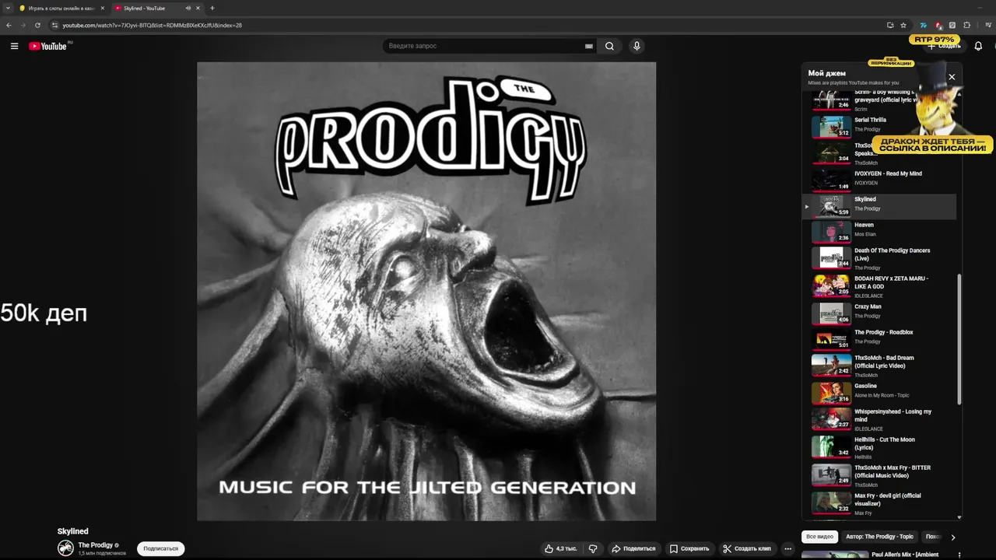Viewport: 996px width, 560px height.
Task: Open the Paul Allen's Mix thumbnail
Action: pyautogui.click(x=835, y=555)
